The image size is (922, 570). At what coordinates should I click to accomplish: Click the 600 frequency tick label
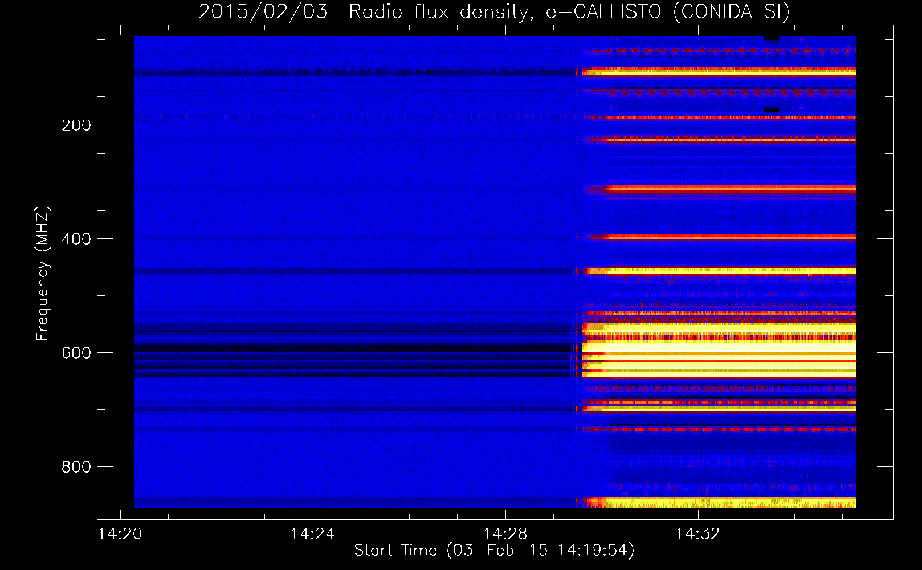coord(76,353)
